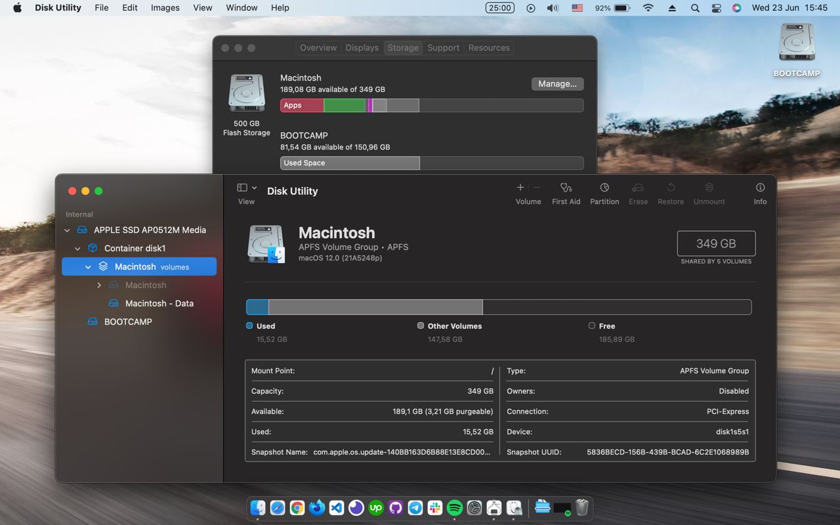Click the Restore toolbar icon

click(x=671, y=188)
